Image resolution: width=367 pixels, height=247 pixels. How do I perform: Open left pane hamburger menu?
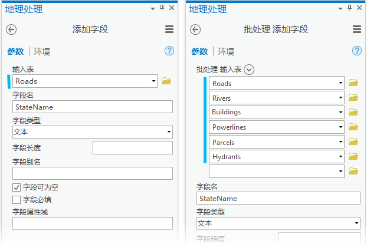tap(169, 29)
